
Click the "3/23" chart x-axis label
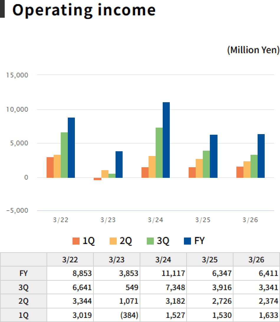pyautogui.click(x=108, y=220)
